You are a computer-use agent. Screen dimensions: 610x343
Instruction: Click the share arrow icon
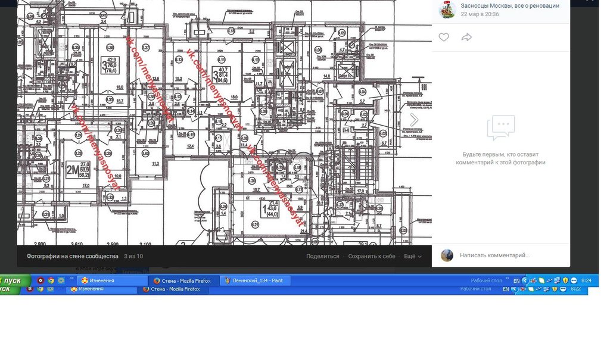[x=466, y=38]
